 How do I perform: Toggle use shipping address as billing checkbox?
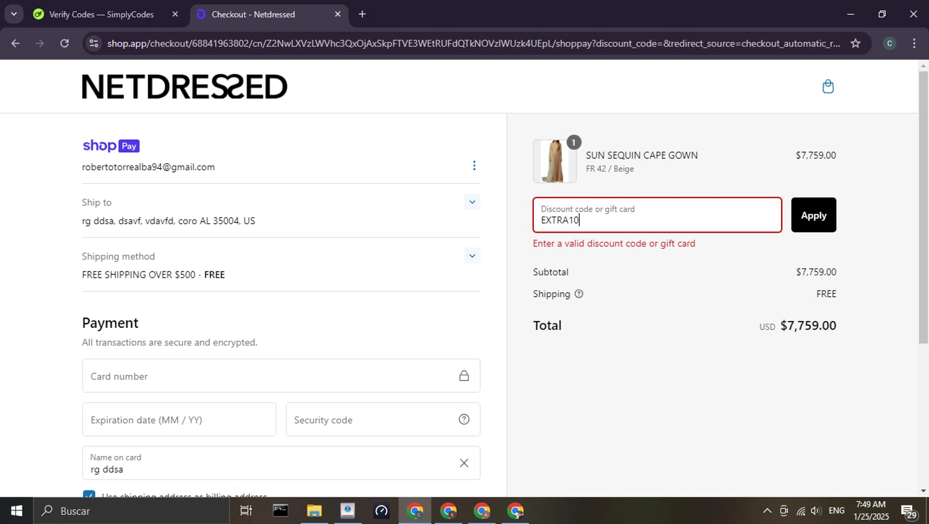point(89,494)
